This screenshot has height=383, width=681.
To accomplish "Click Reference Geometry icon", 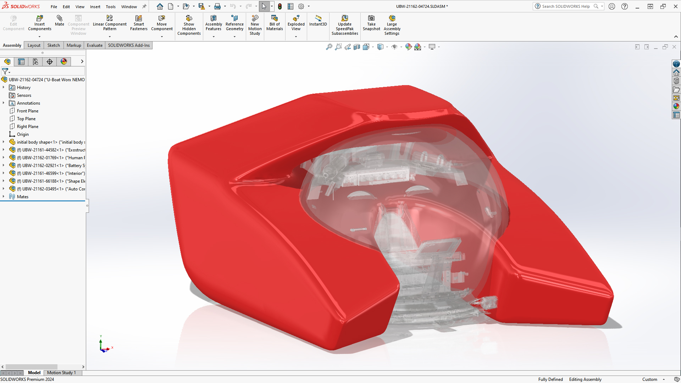I will tap(234, 23).
